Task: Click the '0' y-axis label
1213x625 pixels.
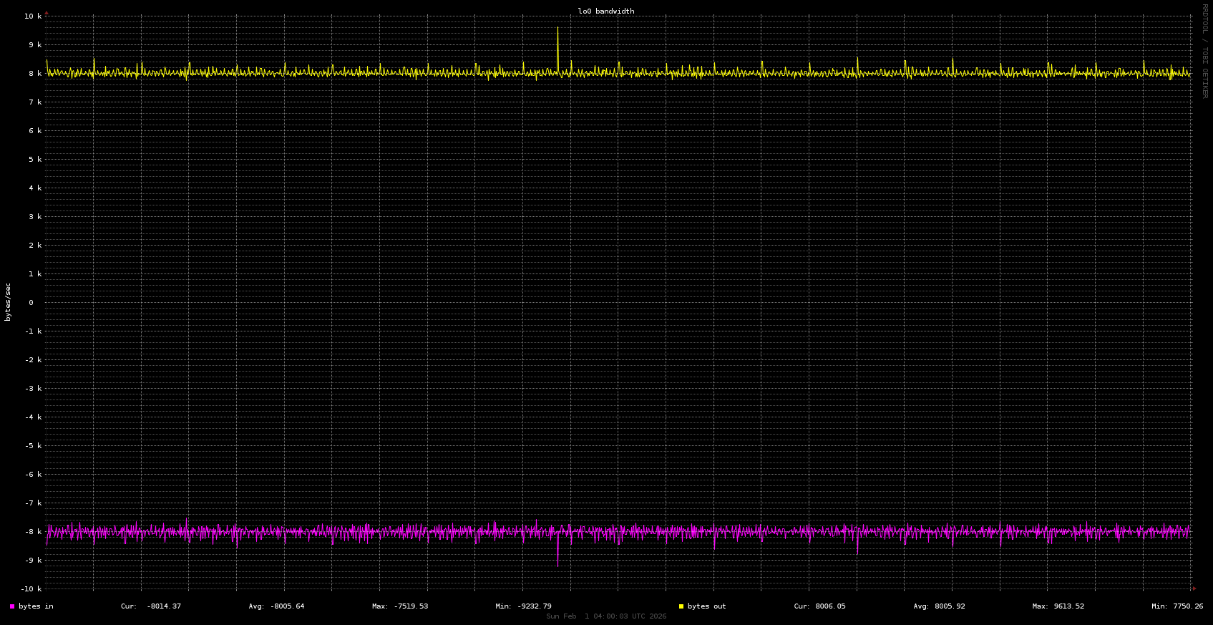Action: [31, 302]
